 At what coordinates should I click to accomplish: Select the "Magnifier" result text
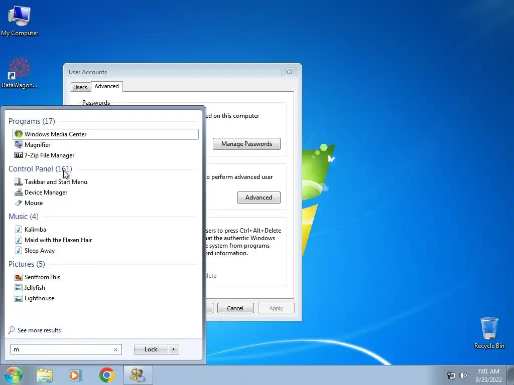[37, 145]
